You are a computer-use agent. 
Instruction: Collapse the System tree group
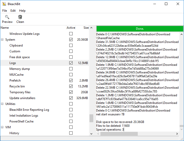click(x=2, y=40)
